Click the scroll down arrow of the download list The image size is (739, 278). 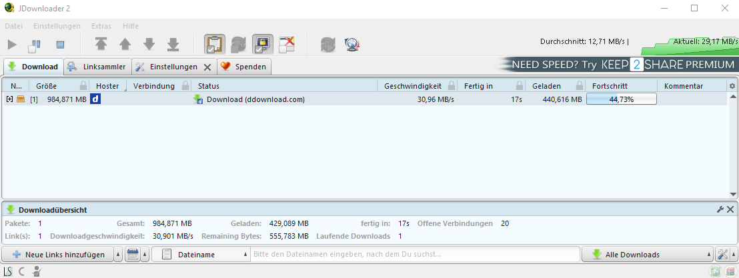tap(733, 194)
